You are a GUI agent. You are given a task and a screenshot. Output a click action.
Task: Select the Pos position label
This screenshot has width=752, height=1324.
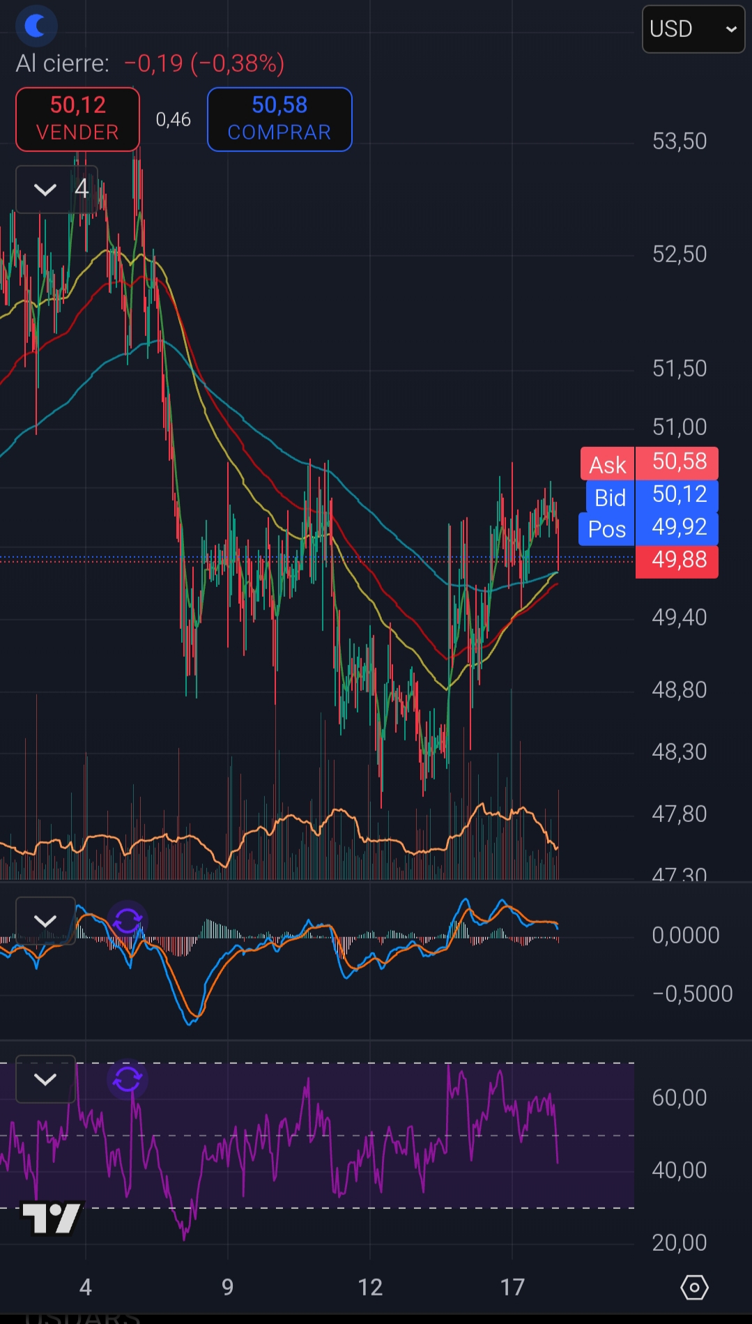point(606,529)
